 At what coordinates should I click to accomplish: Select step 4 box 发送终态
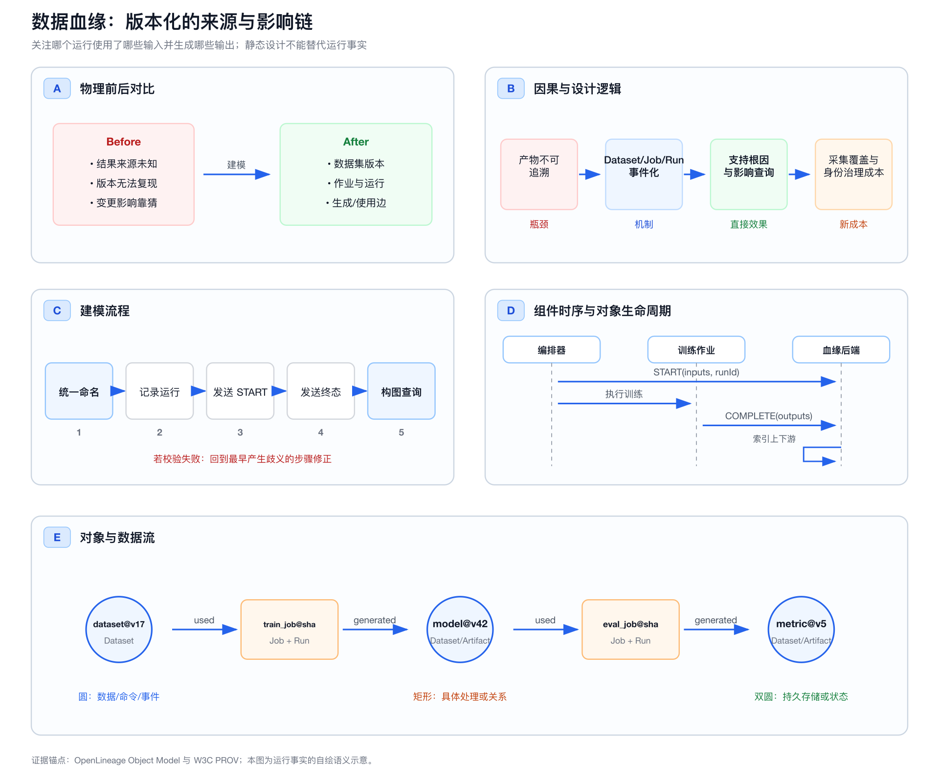tap(321, 391)
